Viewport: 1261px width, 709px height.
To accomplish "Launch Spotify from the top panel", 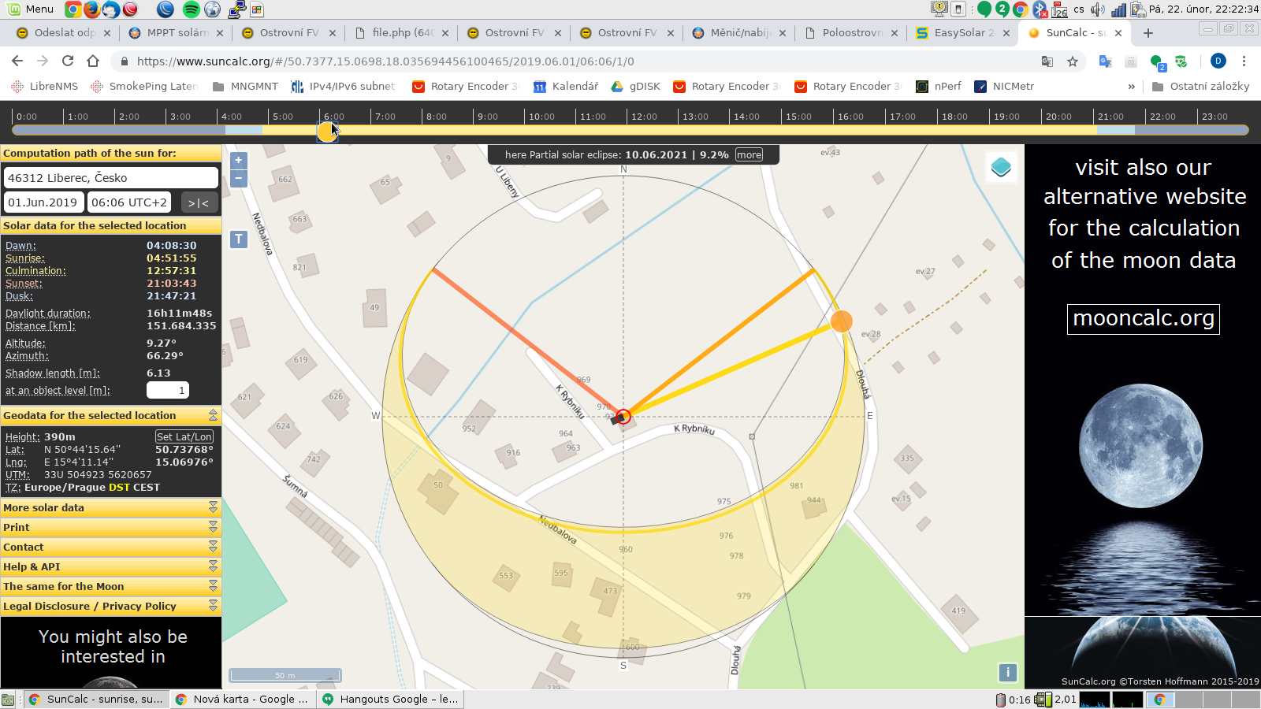I will coord(192,9).
